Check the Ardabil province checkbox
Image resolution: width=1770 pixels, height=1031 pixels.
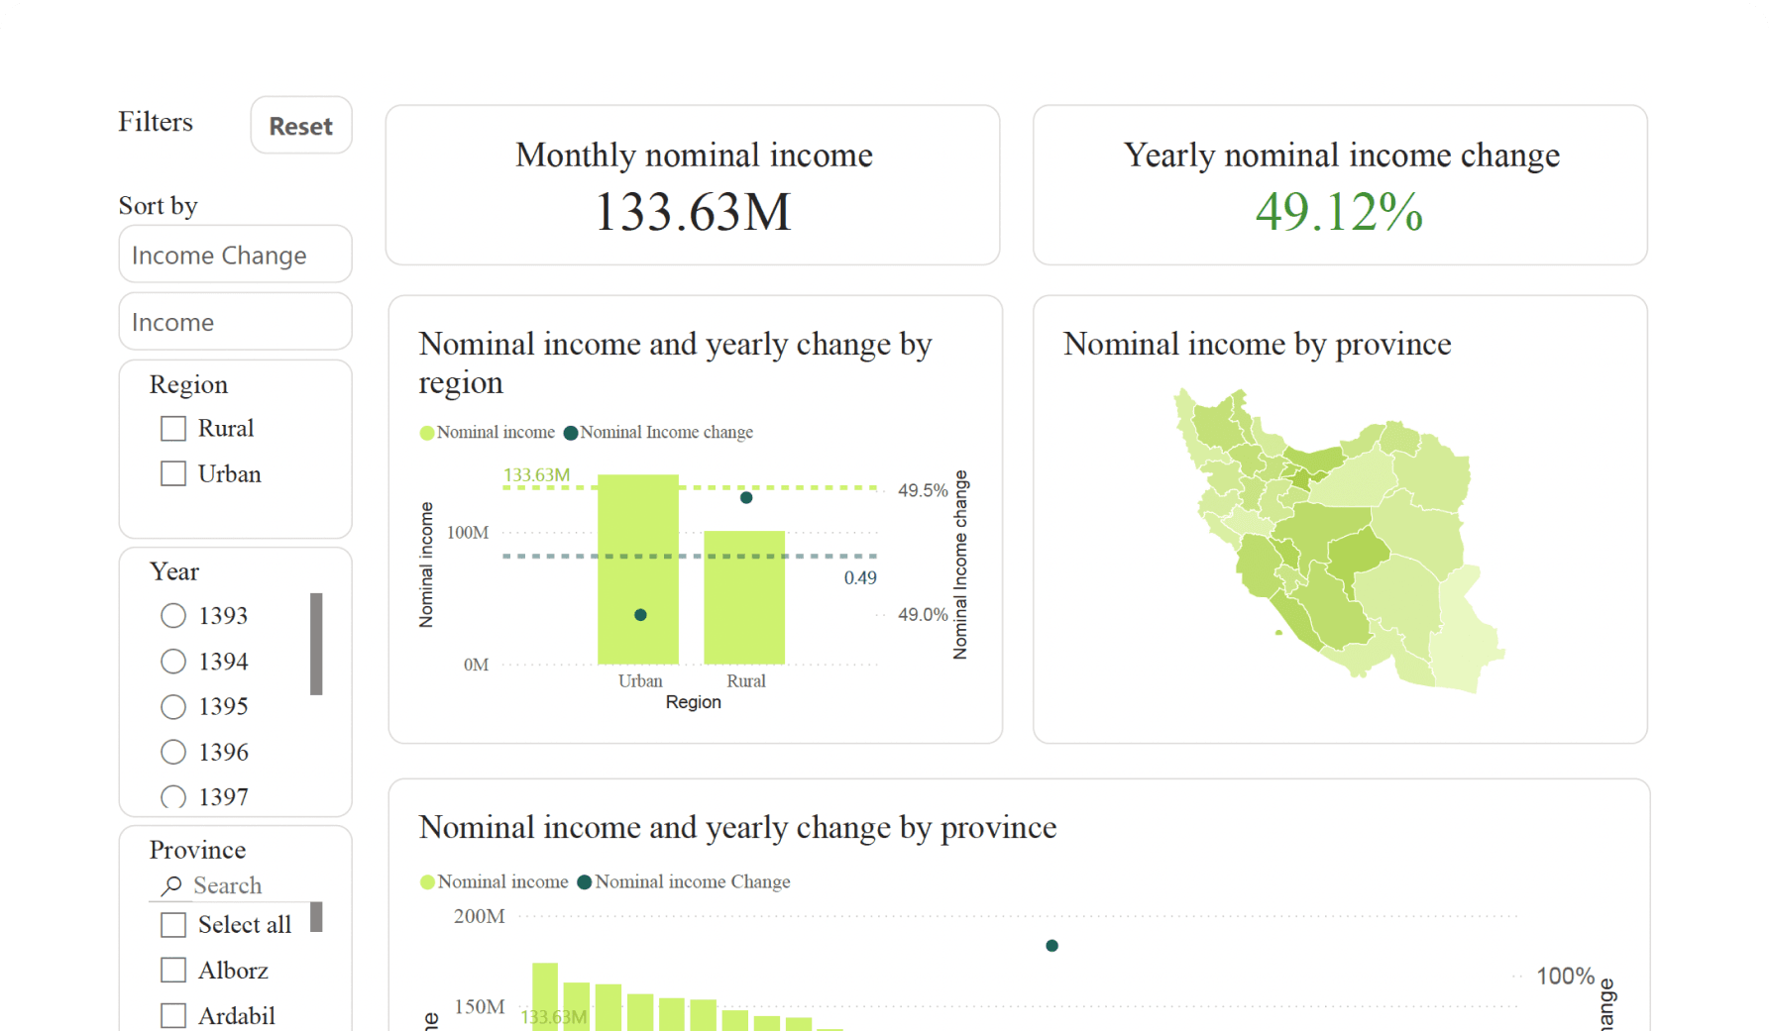pyautogui.click(x=173, y=1014)
